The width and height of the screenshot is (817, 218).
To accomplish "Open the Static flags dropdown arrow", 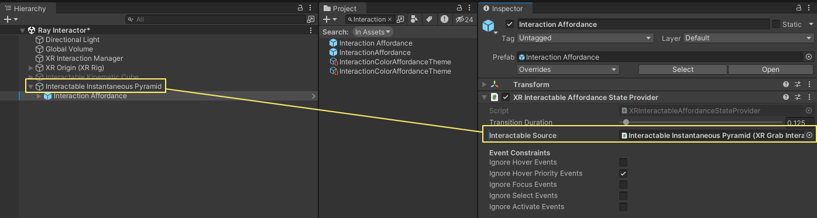I will point(811,25).
